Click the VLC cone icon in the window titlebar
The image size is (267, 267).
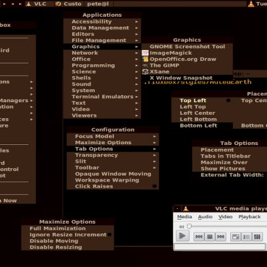click(186, 209)
